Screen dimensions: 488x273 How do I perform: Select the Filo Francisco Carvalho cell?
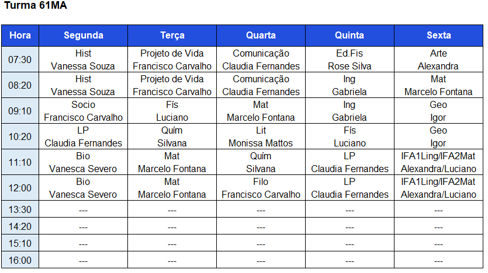[x=261, y=188]
